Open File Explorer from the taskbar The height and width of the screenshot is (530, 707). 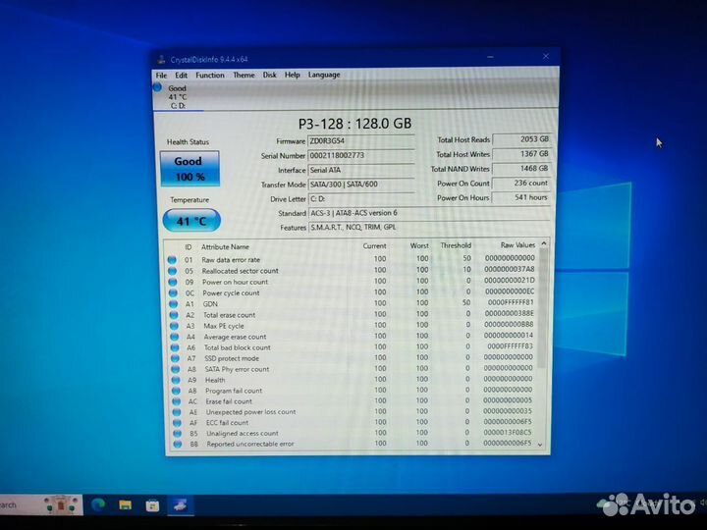(126, 504)
